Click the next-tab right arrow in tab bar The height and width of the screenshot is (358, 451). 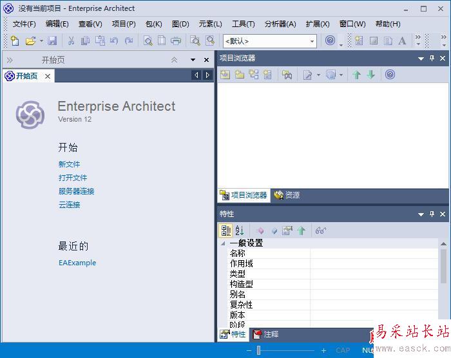[207, 75]
